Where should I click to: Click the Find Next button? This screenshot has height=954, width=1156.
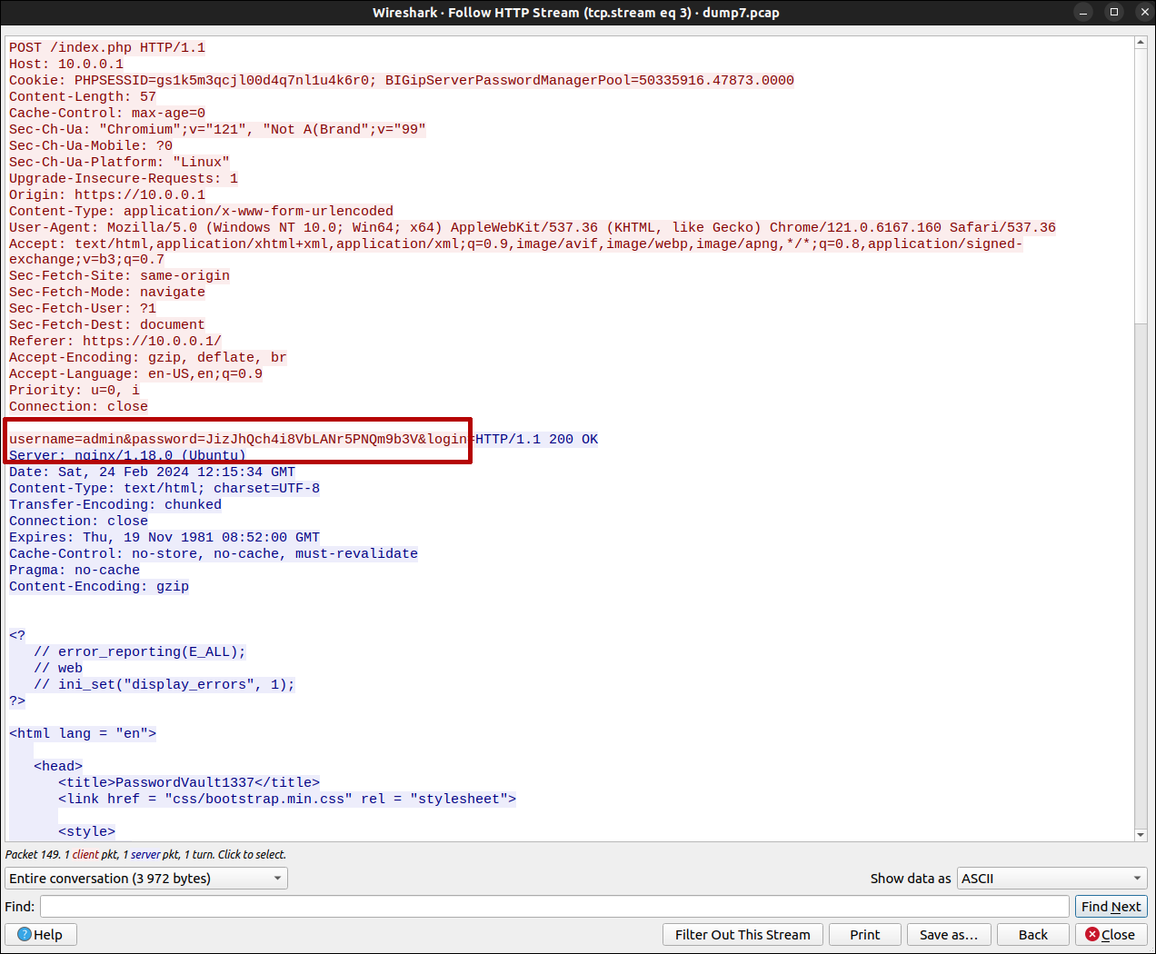point(1111,906)
